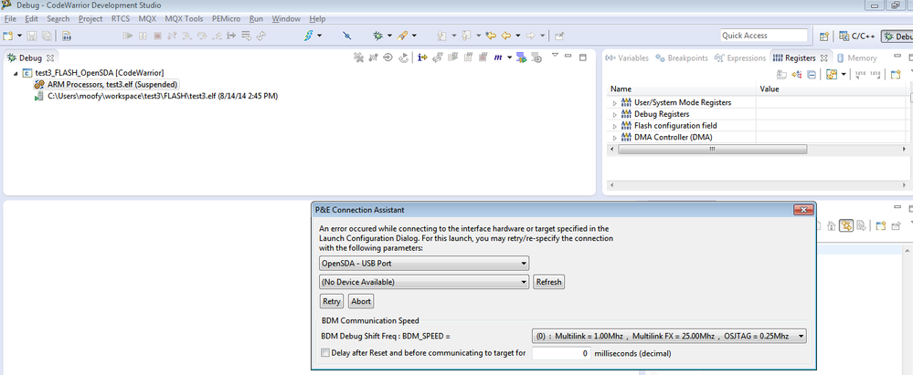
Task: Click the Suspend icon in main toolbar
Action: pos(143,36)
